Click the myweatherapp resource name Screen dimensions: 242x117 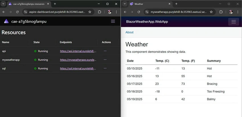(11, 60)
